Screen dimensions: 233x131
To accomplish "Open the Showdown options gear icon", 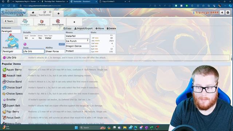I will pyautogui.click(x=228, y=13).
